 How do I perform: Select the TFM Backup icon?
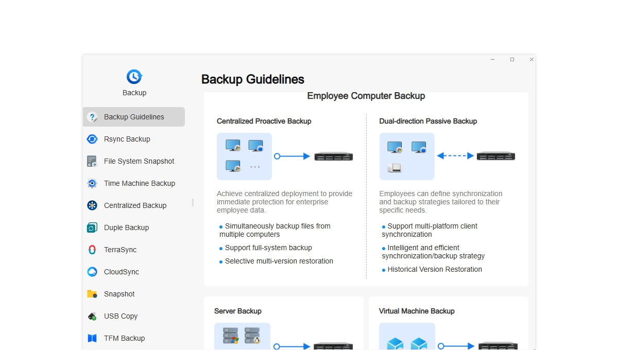click(x=92, y=338)
